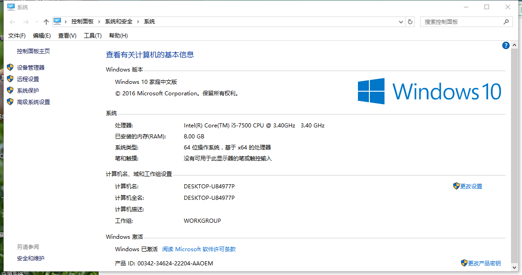Select the 没有可用于此显示器的笔或触控输入 text
Viewport: 522px width, 275px height.
(228, 159)
